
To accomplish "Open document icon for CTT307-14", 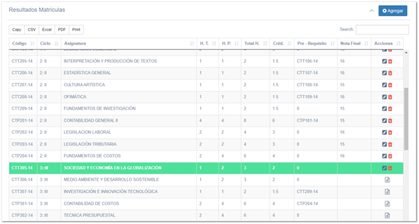I will pos(387,192).
